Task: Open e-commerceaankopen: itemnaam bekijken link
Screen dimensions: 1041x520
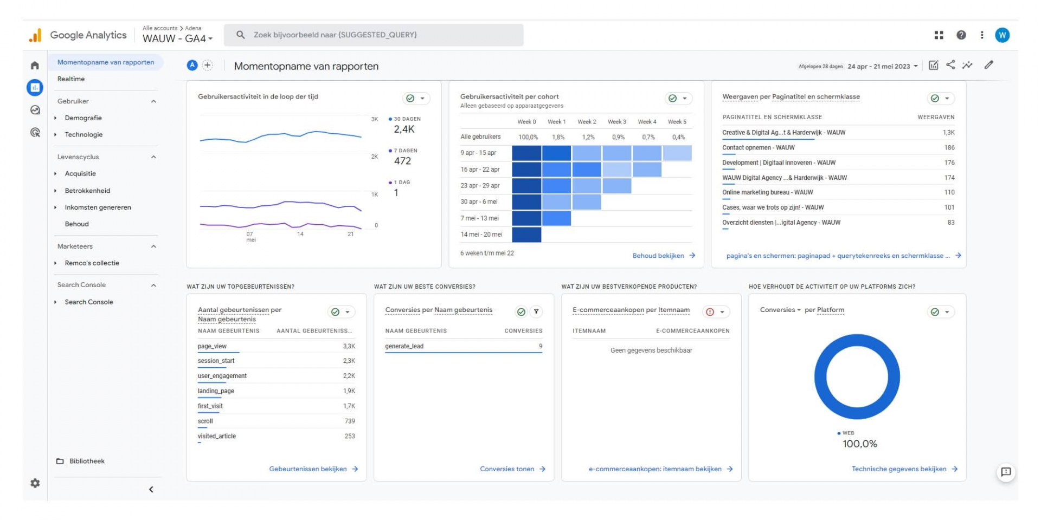Action: point(660,469)
